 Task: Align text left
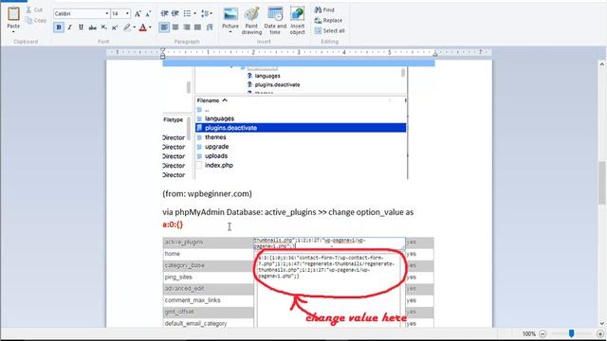tap(164, 27)
